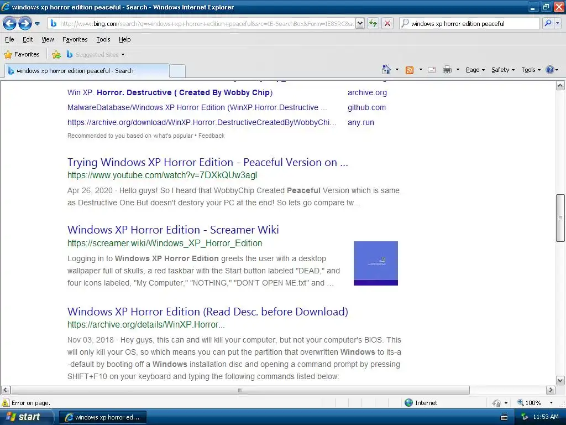Select the Internet Explorer taskbar button

(103, 417)
